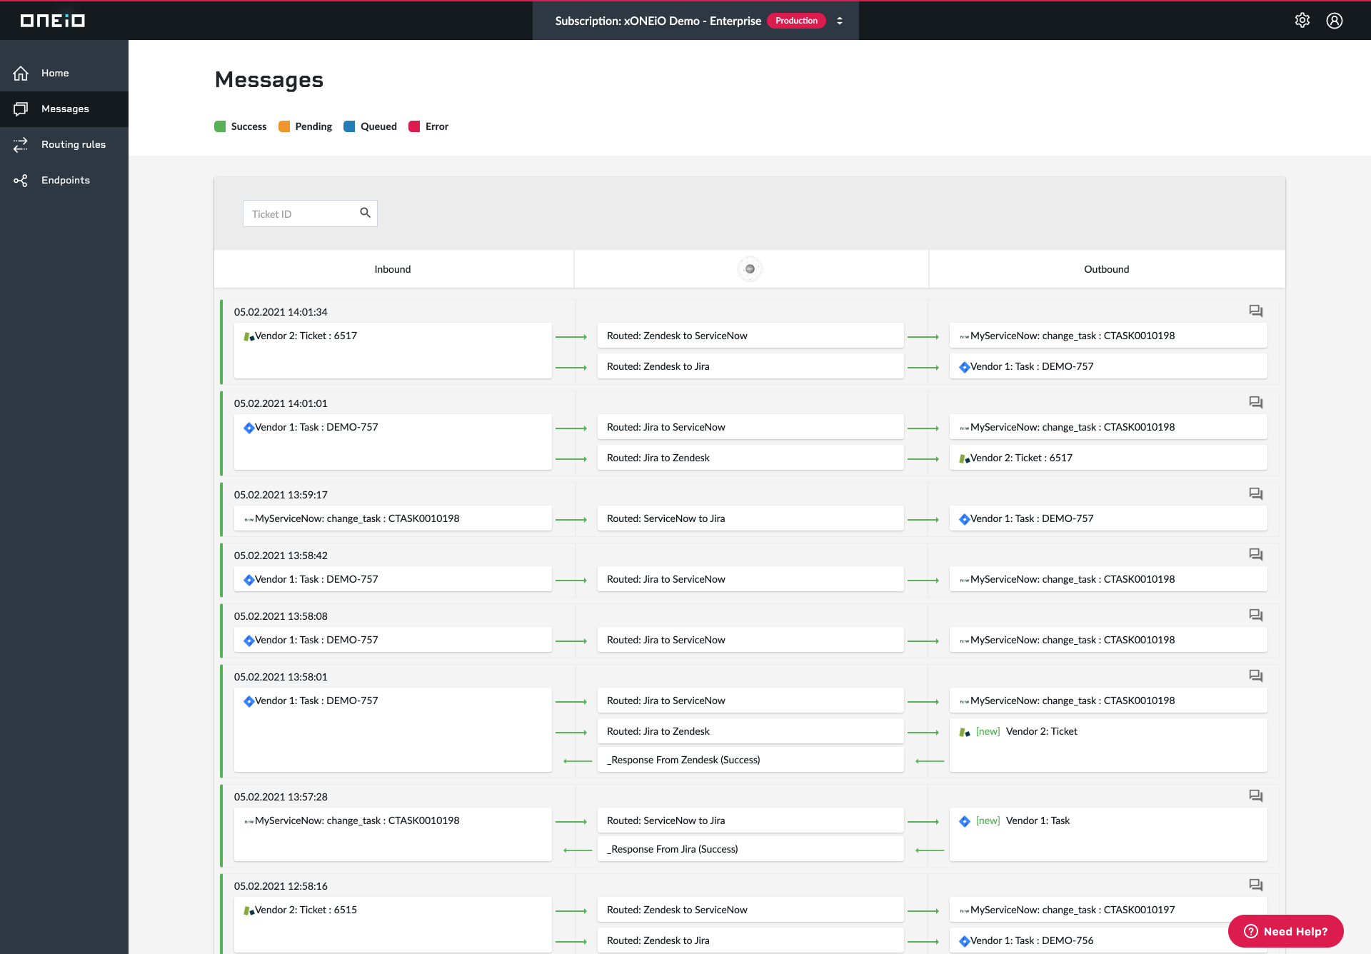
Task: Open 14:01:01 Routed: Jira to Zendesk rule
Action: pos(750,458)
